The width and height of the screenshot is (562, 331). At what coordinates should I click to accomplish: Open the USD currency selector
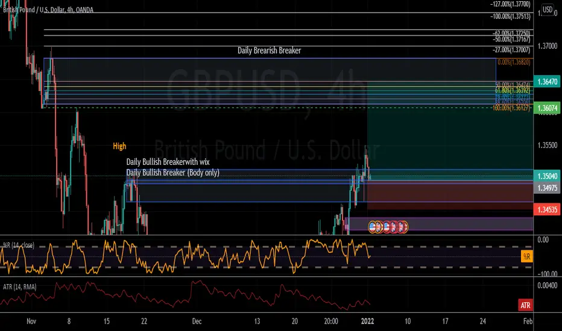[548, 9]
